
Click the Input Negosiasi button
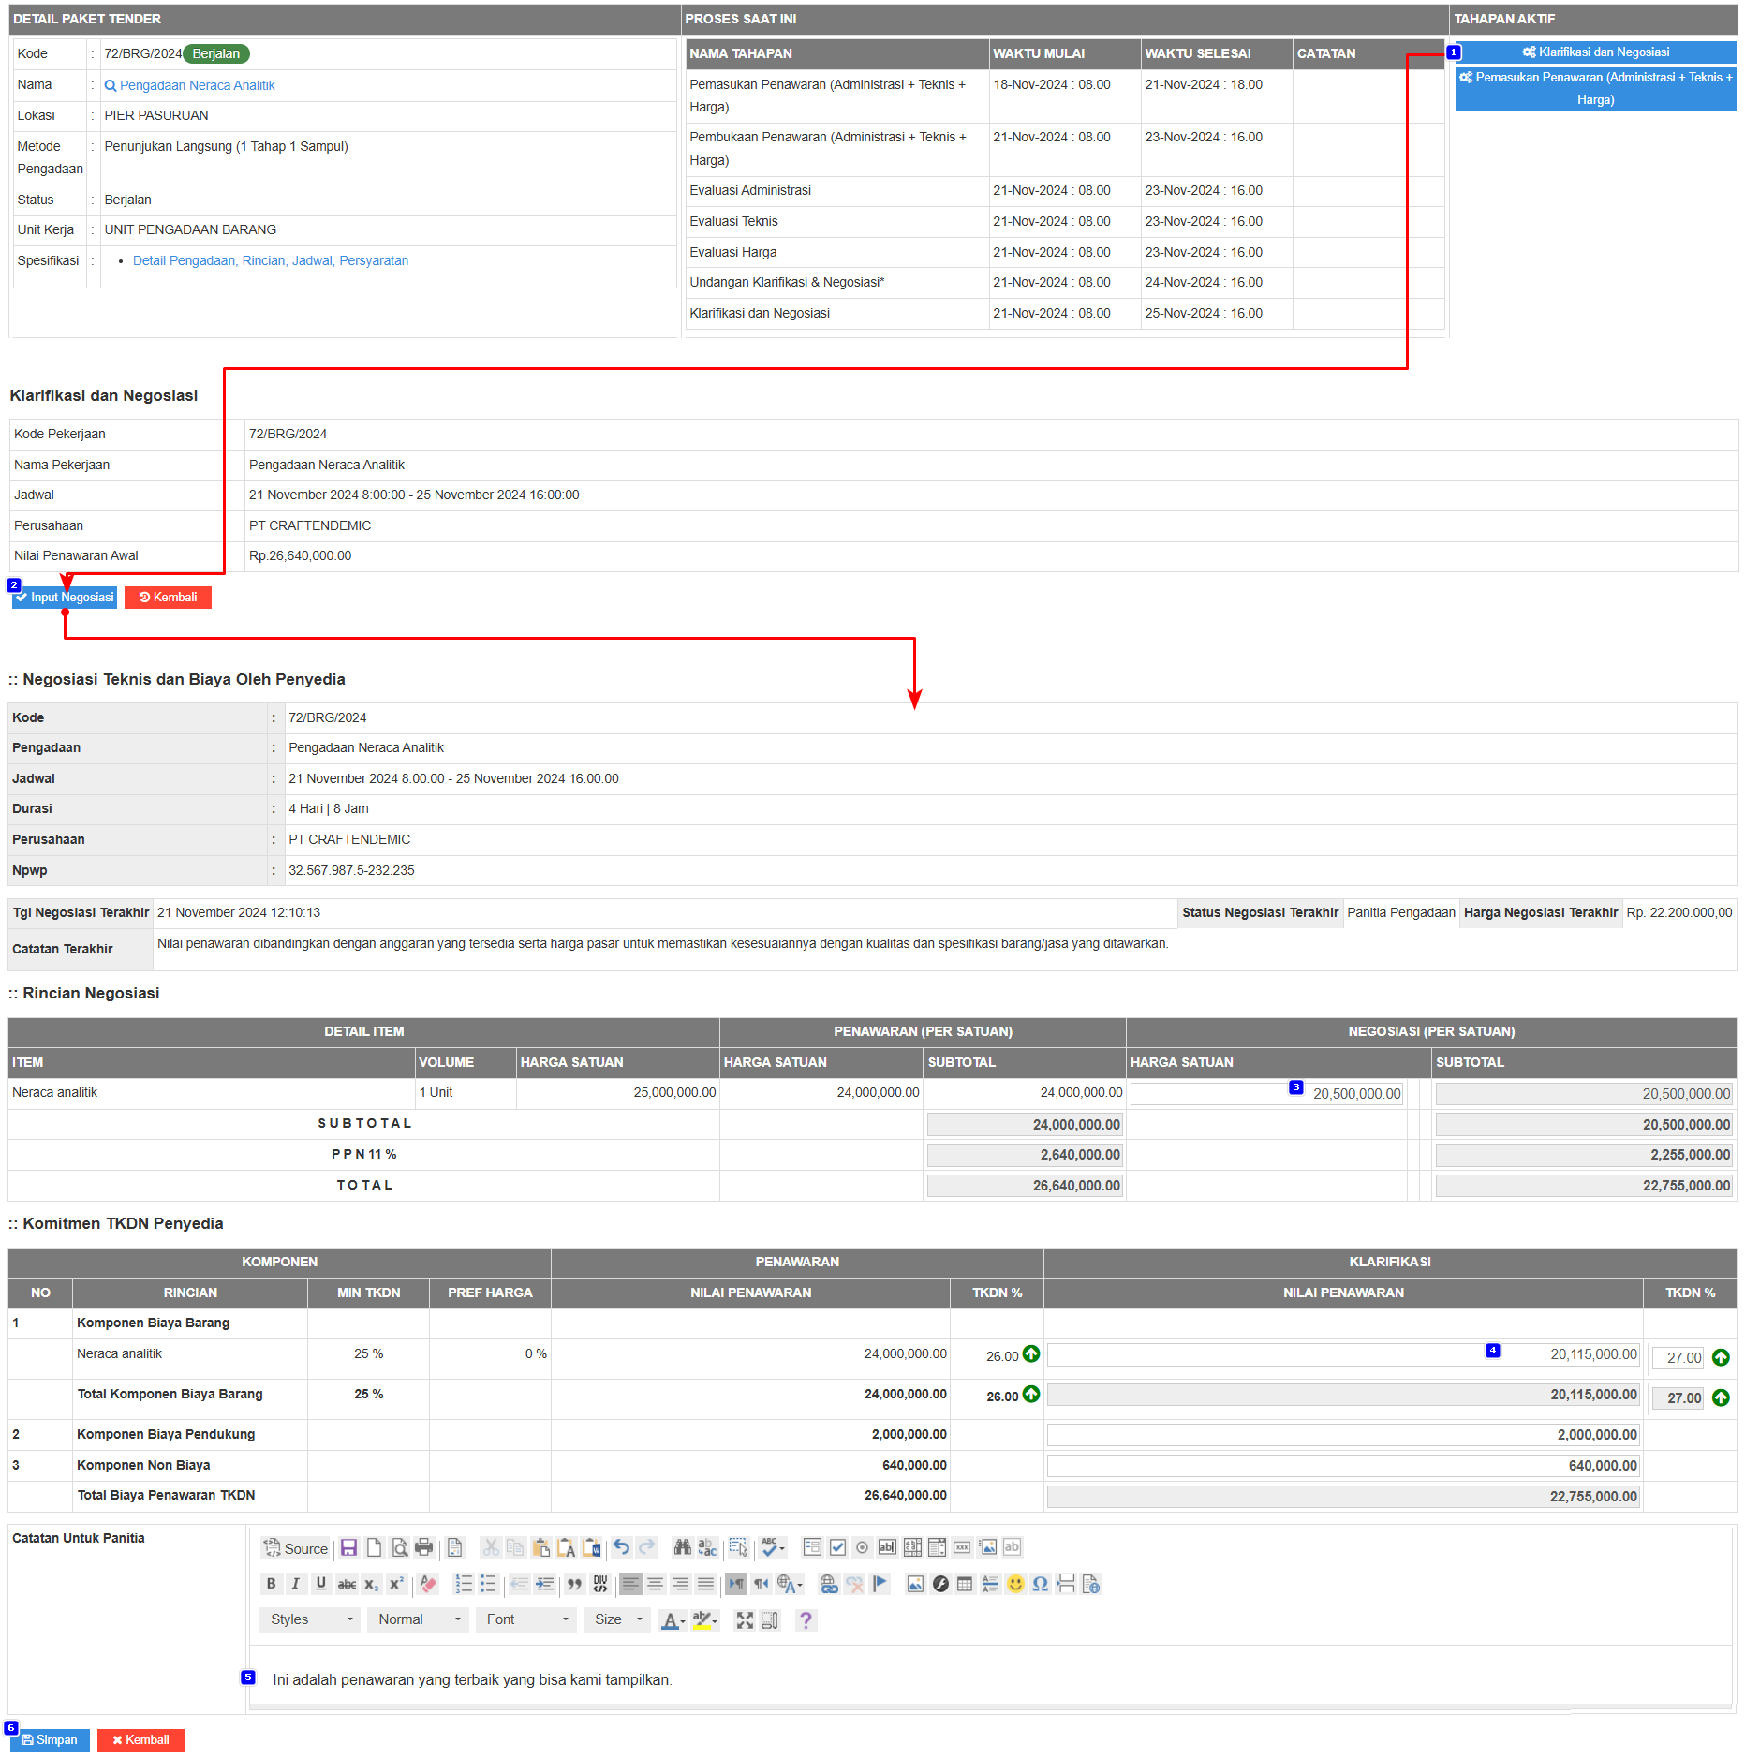[x=65, y=598]
